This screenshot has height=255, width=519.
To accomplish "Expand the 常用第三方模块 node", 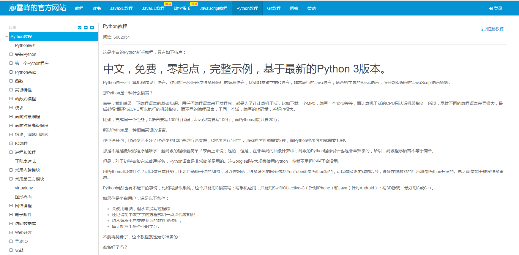I will [11, 179].
